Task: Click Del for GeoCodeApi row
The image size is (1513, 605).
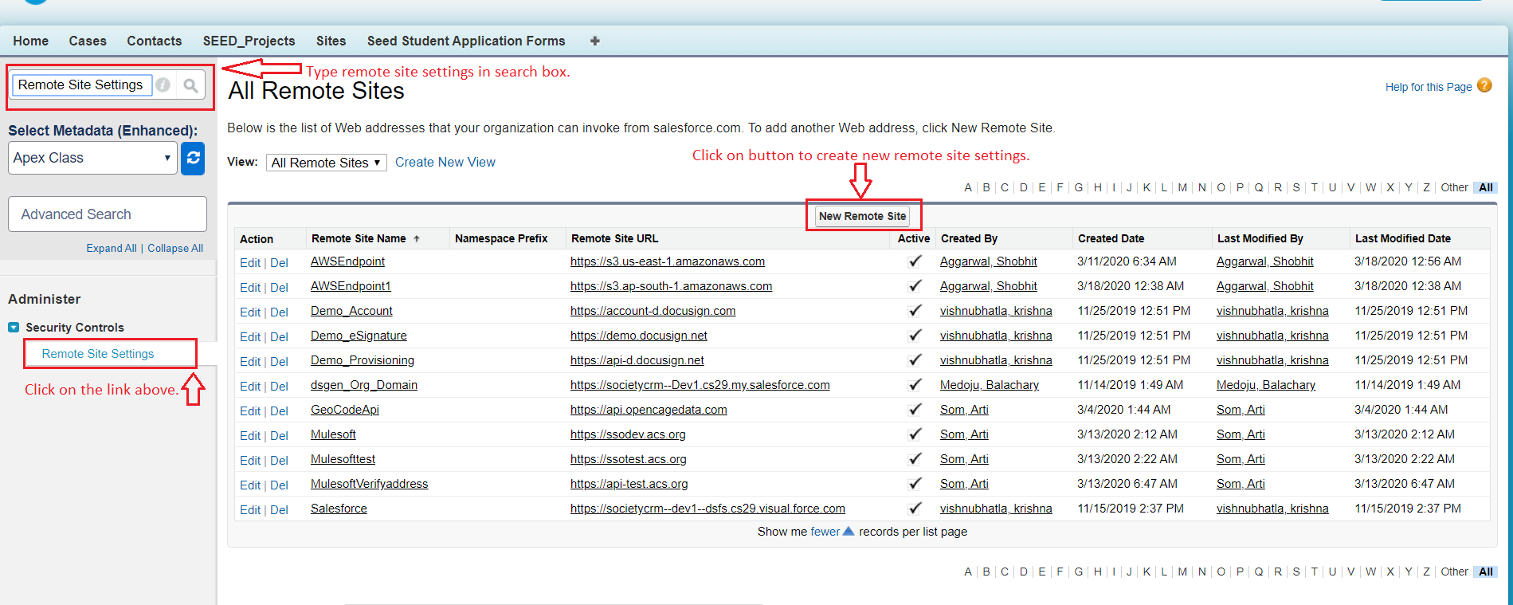Action: pos(279,411)
